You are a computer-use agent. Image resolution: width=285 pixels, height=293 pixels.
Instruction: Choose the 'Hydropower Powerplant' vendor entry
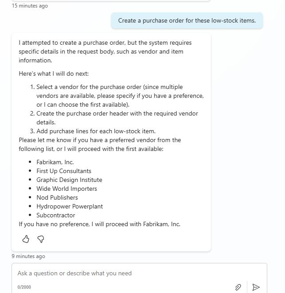[x=70, y=206]
